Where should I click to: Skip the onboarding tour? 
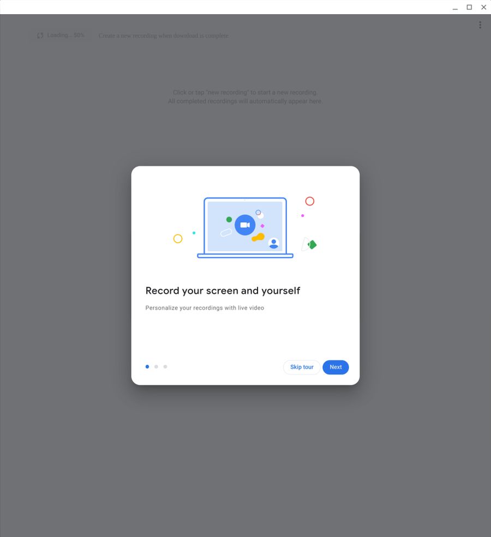pyautogui.click(x=302, y=367)
